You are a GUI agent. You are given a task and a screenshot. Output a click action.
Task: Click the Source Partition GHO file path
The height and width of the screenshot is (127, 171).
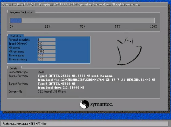[x=96, y=80]
